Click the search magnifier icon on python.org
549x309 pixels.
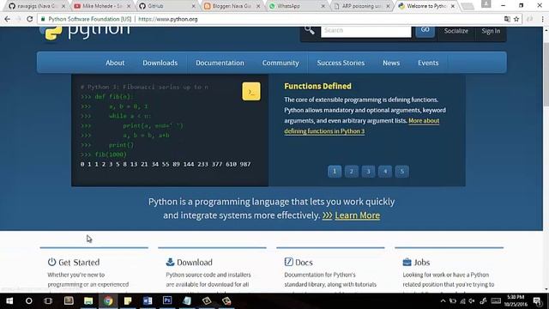[x=309, y=30]
